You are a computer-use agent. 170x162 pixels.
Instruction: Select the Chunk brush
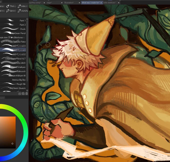[x=13, y=29]
